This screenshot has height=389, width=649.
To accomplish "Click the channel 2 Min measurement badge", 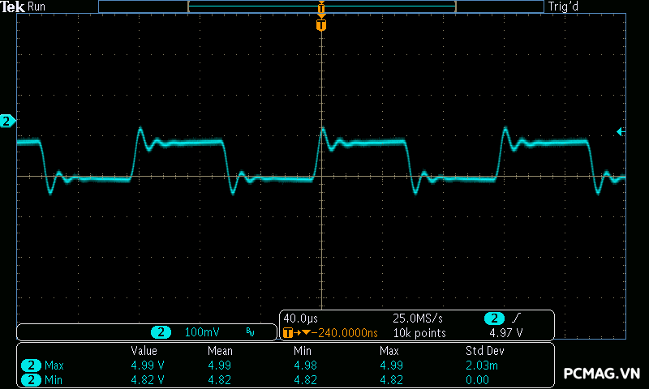I will coord(32,379).
